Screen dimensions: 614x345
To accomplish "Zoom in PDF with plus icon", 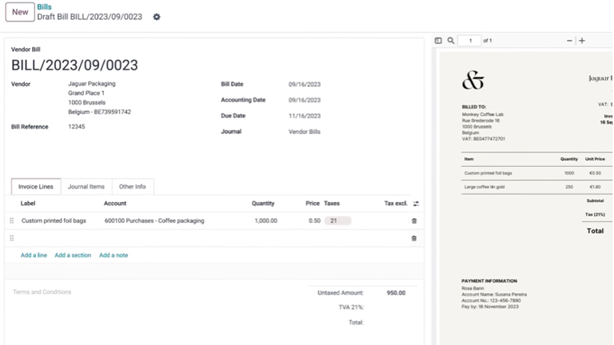I will coord(582,41).
